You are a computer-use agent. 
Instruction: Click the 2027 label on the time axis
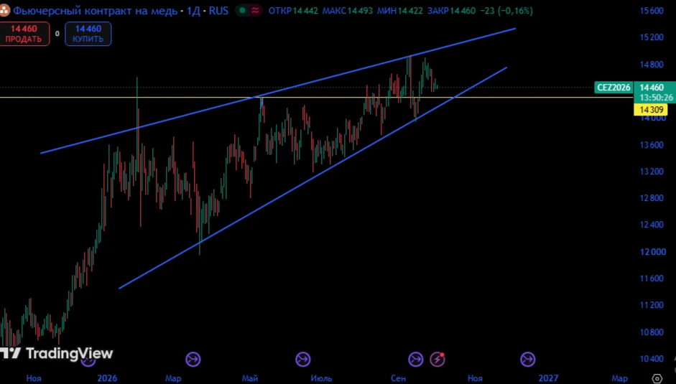[x=548, y=378]
